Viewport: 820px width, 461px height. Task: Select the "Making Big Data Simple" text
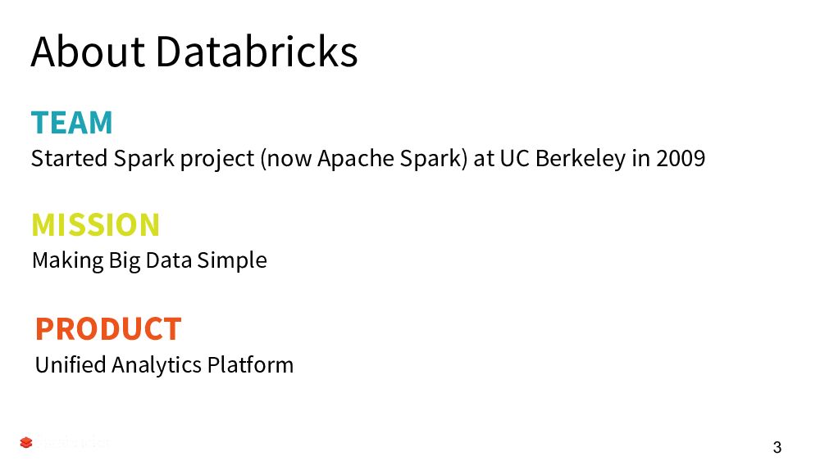[149, 260]
